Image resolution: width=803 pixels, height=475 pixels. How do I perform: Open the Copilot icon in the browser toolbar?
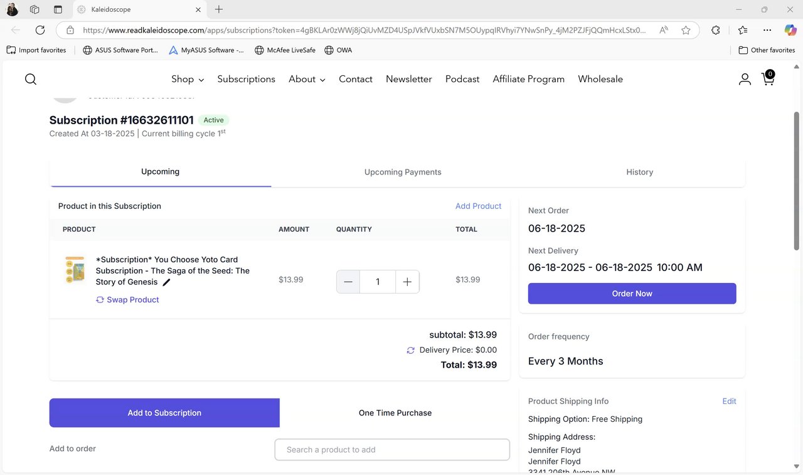click(x=790, y=30)
